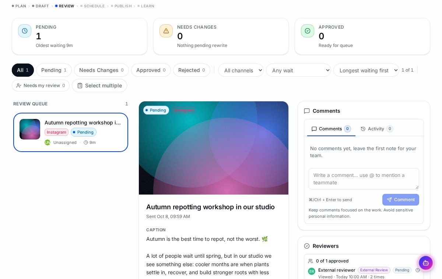The height and width of the screenshot is (279, 442).
Task: Open the floating assistant bot button
Action: click(x=426, y=263)
